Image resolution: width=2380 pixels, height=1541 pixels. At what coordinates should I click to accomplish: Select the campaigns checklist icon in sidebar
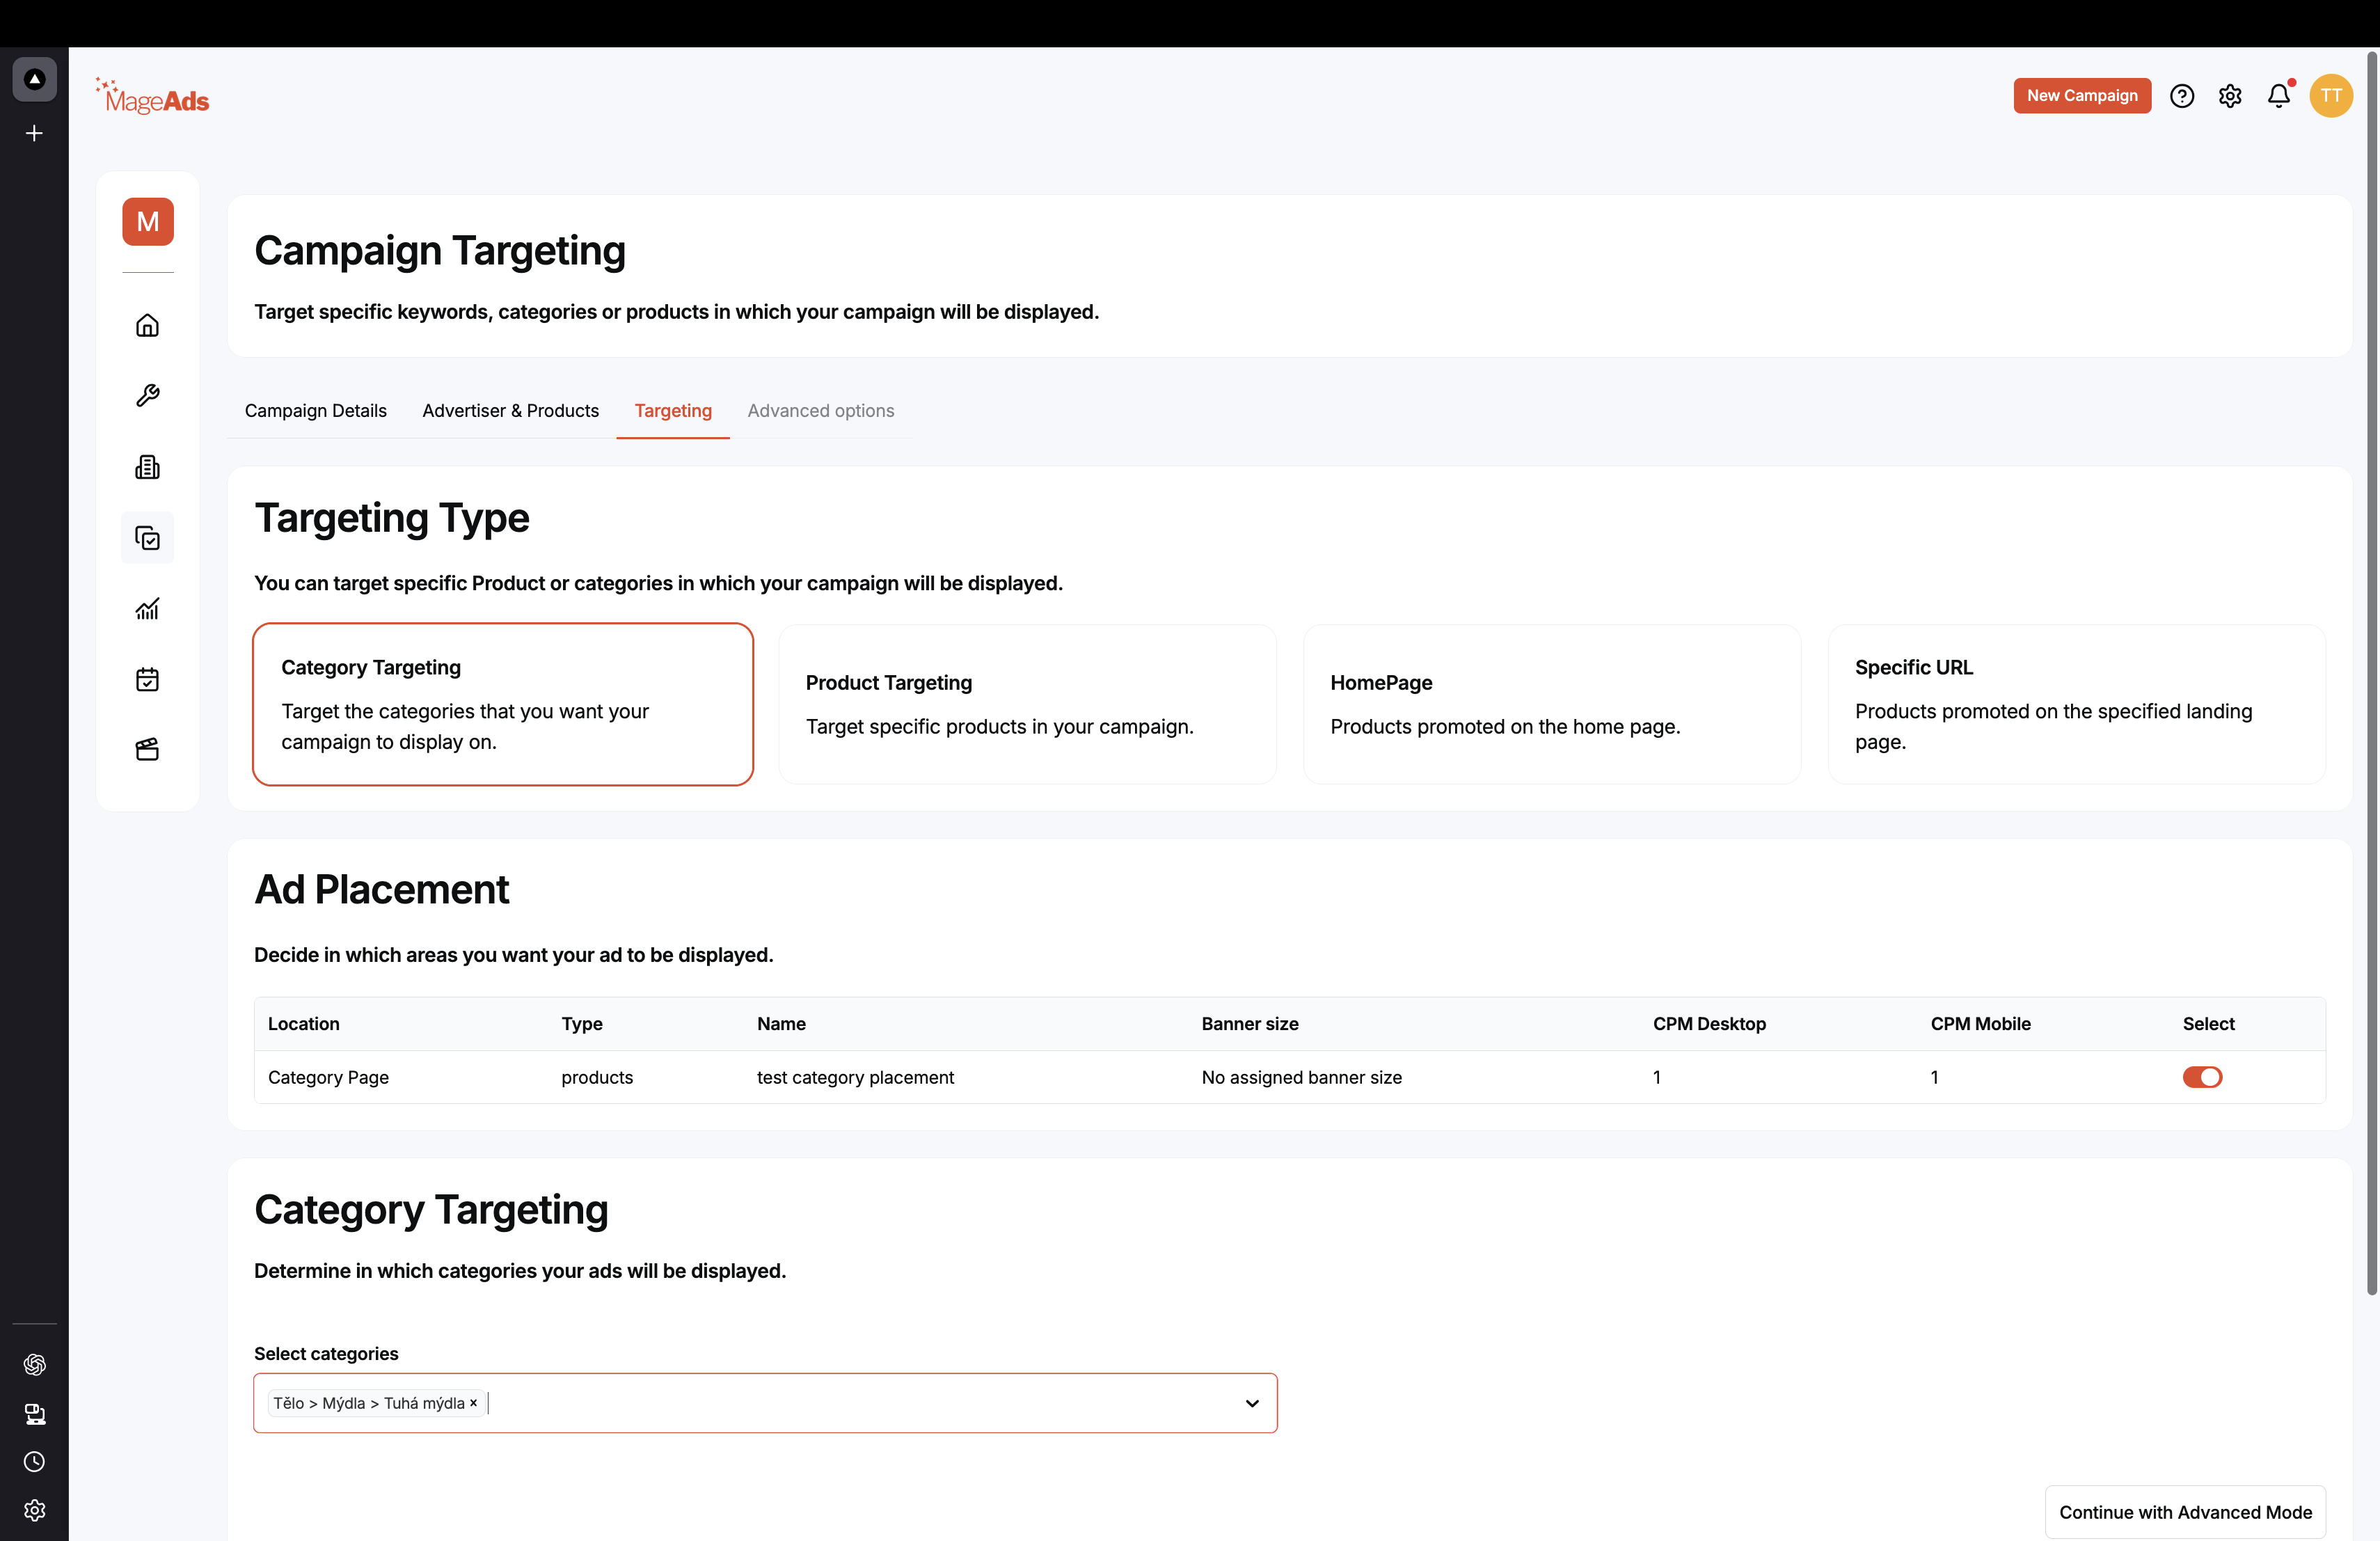147,538
